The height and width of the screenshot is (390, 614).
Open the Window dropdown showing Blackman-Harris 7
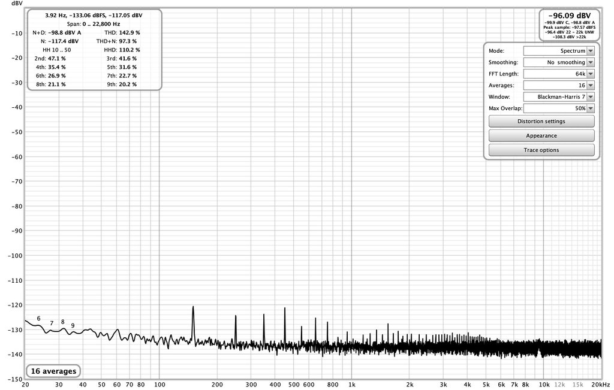tap(559, 96)
